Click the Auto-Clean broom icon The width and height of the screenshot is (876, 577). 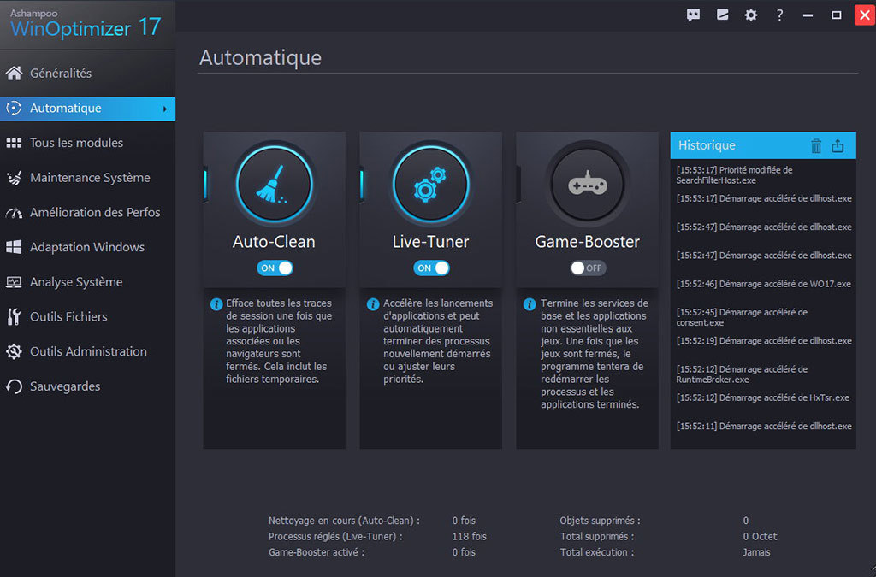[274, 184]
